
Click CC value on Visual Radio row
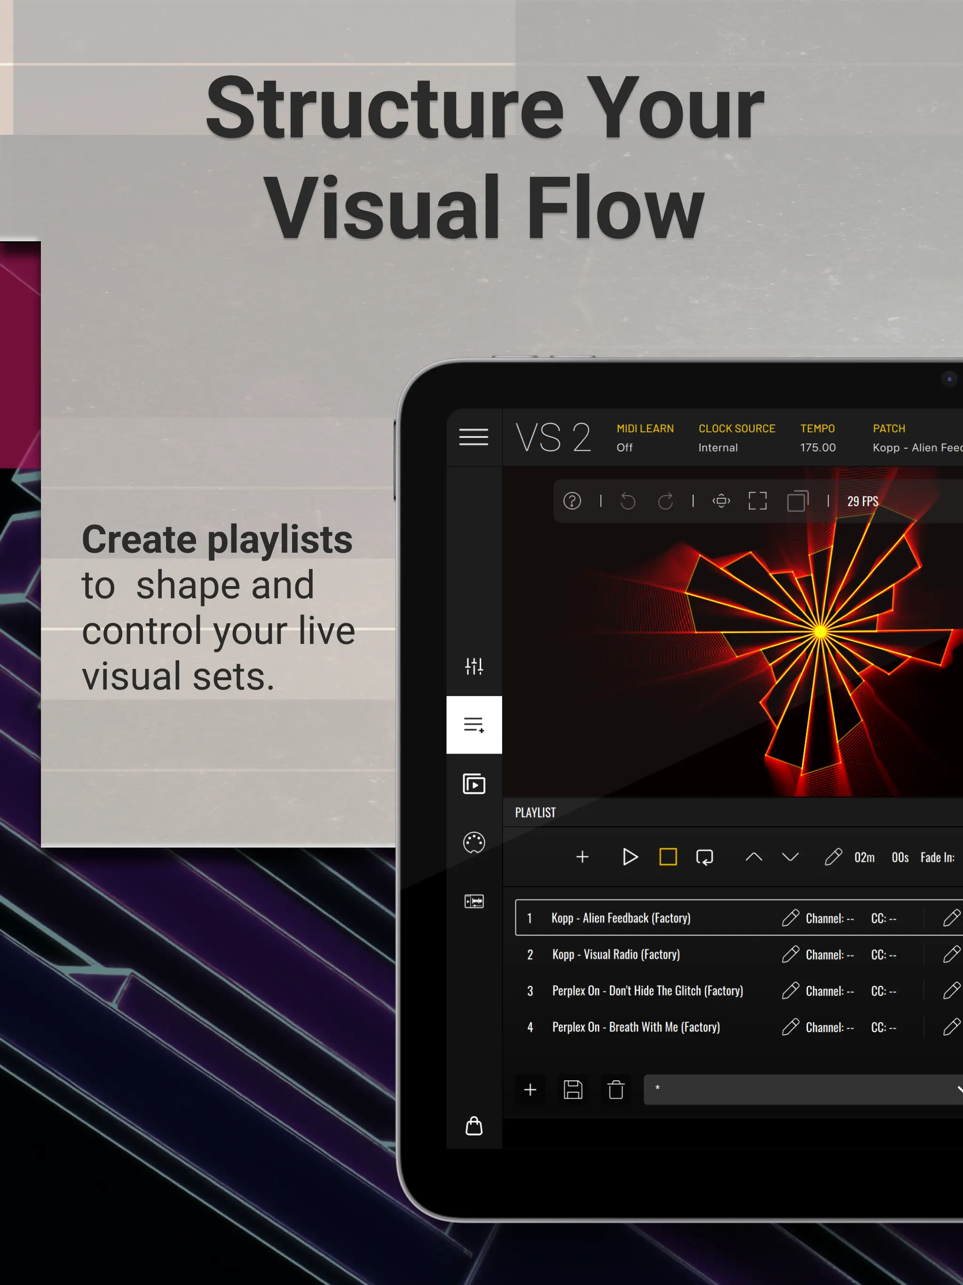884,955
